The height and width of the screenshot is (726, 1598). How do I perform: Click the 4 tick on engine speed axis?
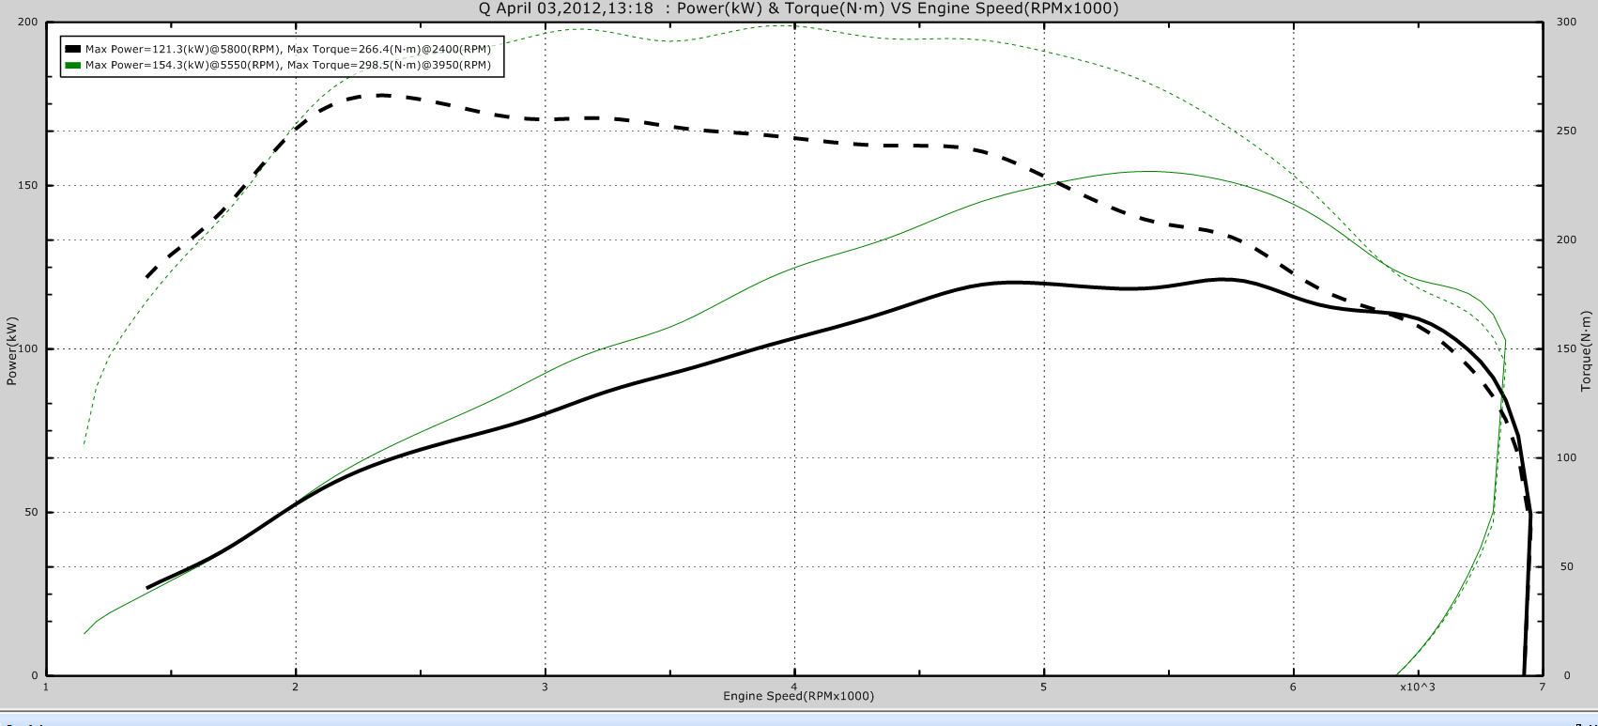point(794,687)
